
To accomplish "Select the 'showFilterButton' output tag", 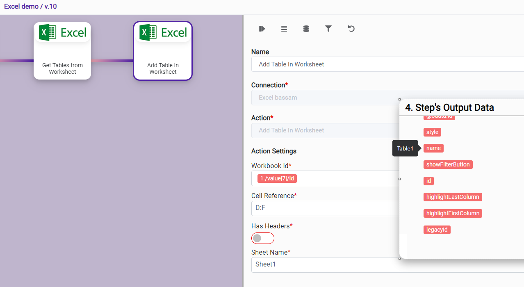I will click(448, 164).
